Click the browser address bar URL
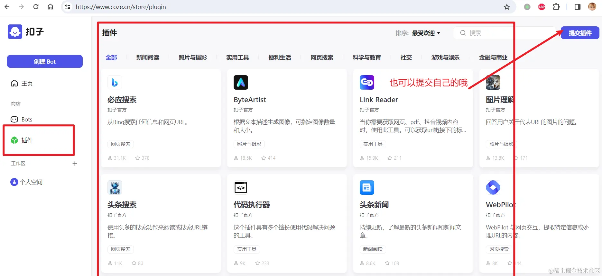The image size is (602, 276). click(121, 7)
